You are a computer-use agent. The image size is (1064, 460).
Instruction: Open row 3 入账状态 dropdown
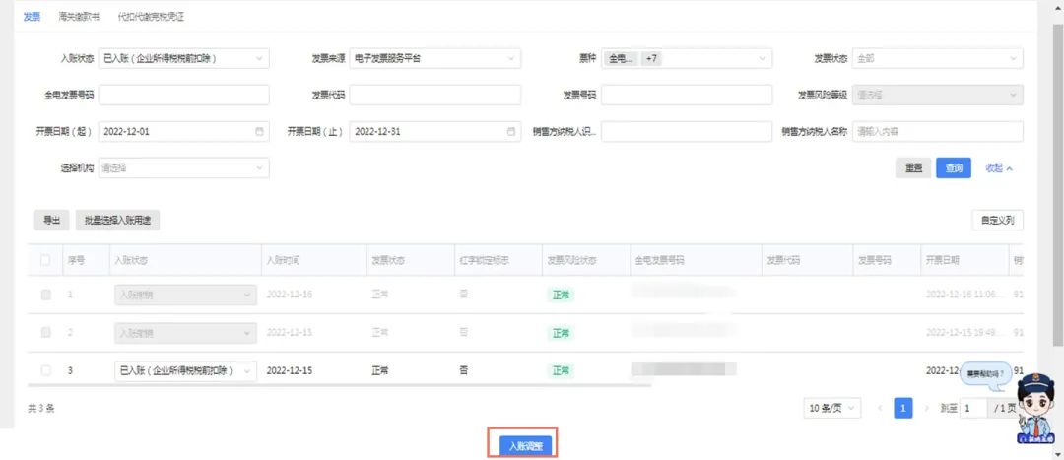pyautogui.click(x=185, y=370)
